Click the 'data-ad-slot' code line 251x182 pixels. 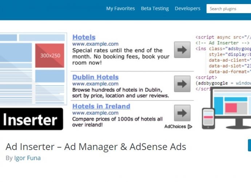230,66
